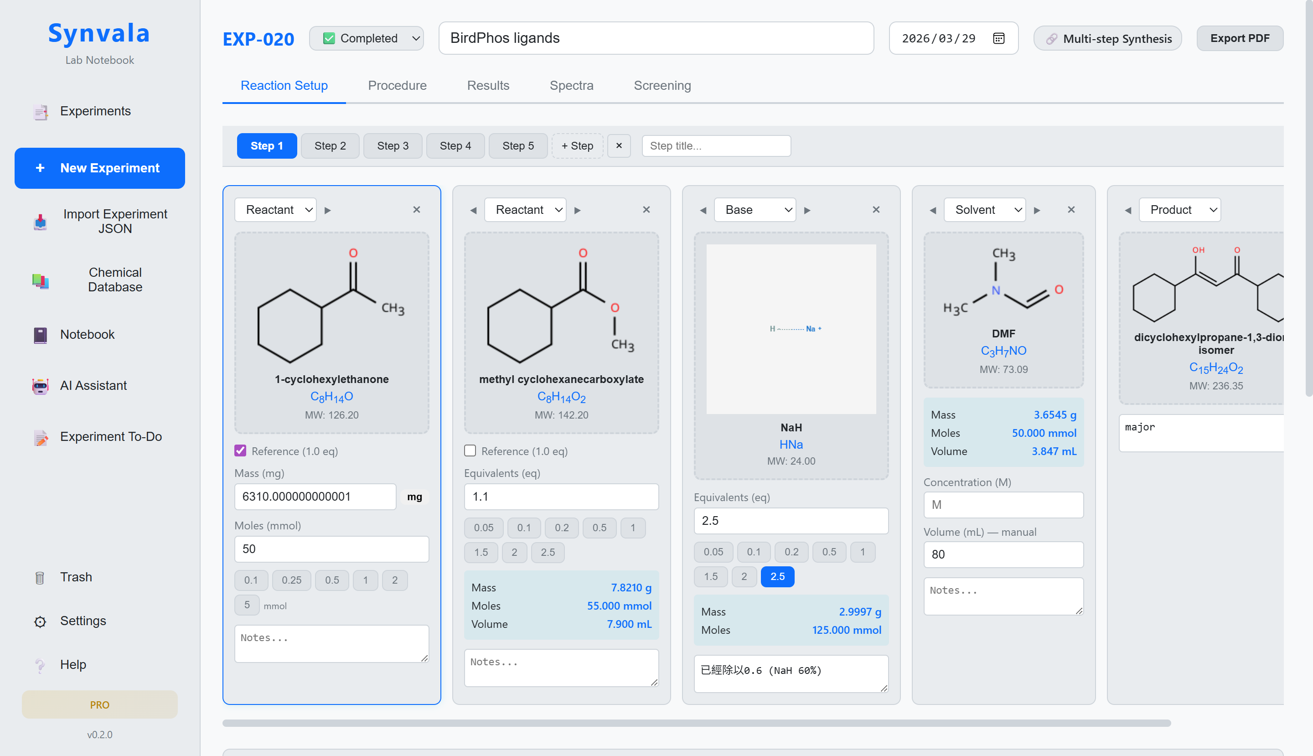Select 1.5 eq preset for methyl cyclohexanecarboxylate
The height and width of the screenshot is (756, 1313).
pos(481,553)
